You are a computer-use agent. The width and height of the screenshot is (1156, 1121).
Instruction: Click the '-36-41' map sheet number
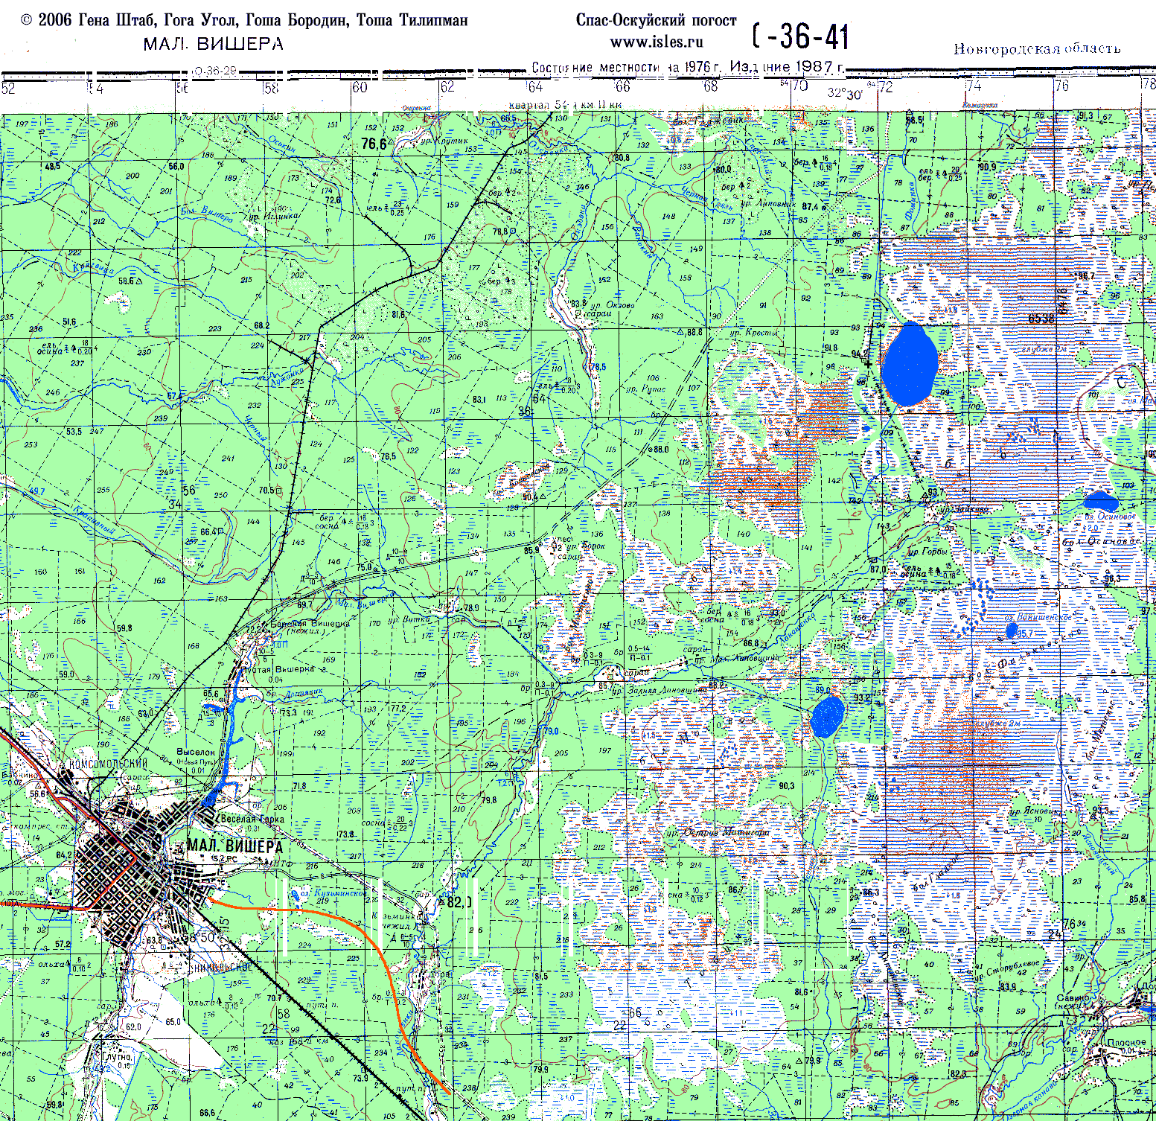(808, 36)
